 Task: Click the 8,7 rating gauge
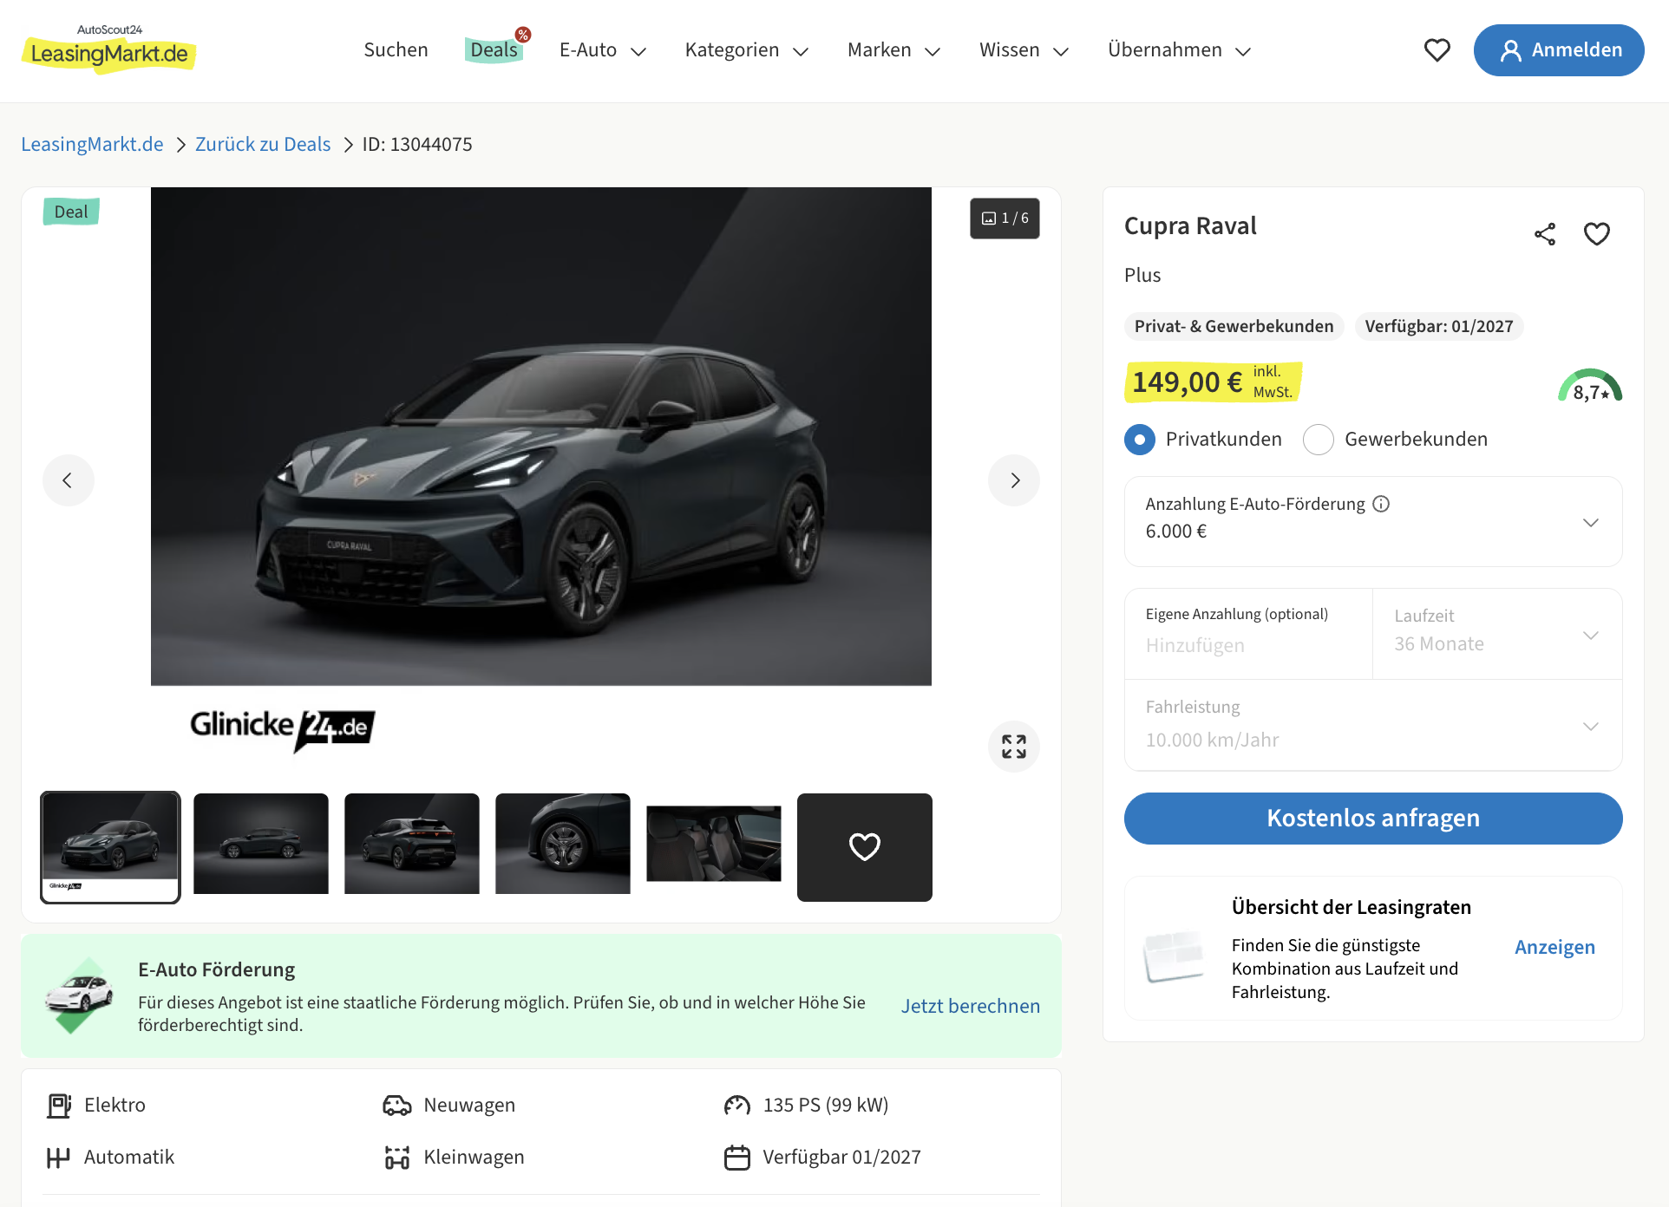(x=1590, y=387)
